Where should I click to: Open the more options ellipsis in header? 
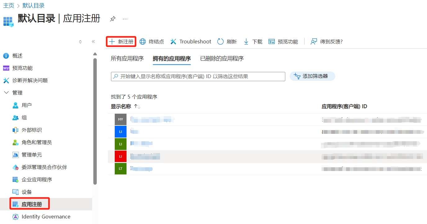tap(125, 19)
